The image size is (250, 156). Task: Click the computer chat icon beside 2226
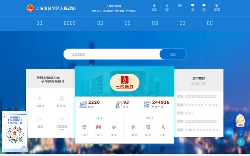[x=83, y=105]
